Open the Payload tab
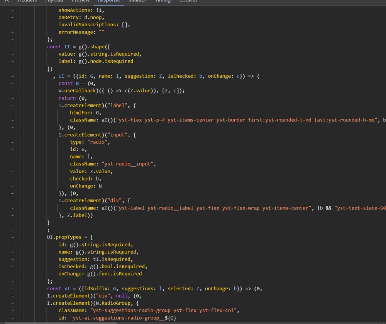This screenshot has width=386, height=324. tap(54, 1)
